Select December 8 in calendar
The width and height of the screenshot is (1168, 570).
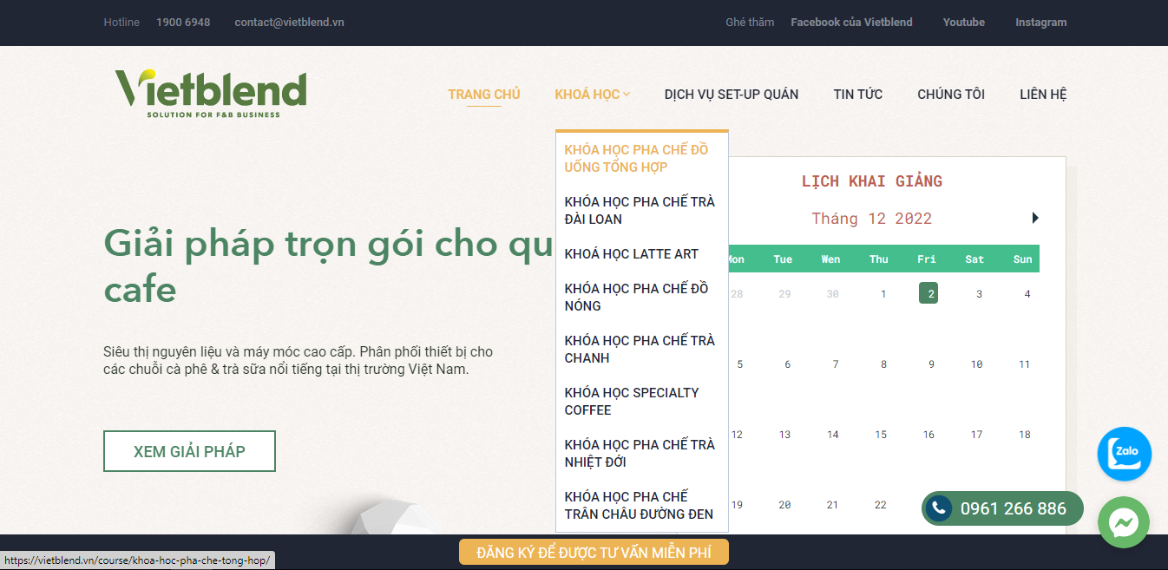883,364
